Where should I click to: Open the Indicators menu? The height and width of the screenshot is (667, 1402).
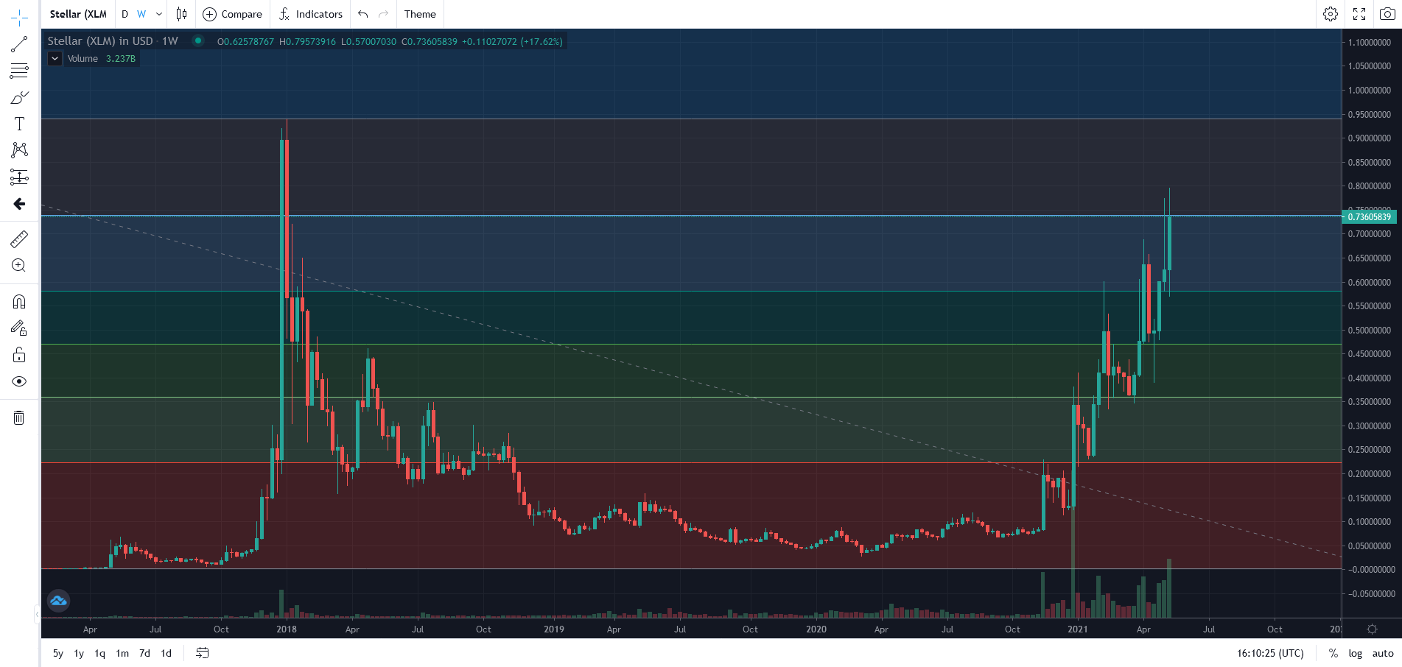311,14
